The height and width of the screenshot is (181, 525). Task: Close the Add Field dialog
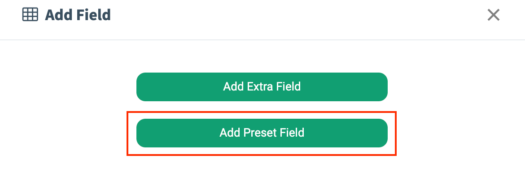[x=494, y=15]
